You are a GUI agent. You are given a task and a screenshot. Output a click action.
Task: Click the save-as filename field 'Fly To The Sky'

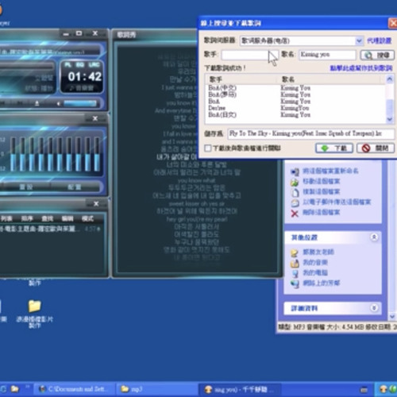pos(311,133)
